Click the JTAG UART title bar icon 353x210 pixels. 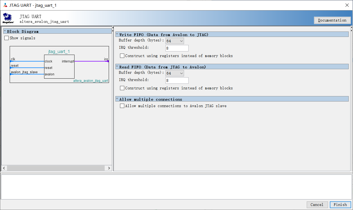coord(5,5)
